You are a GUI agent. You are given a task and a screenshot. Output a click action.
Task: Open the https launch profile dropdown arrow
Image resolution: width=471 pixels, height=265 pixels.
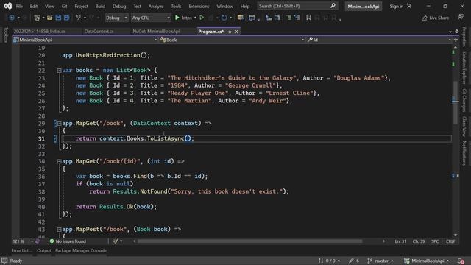coord(195,18)
